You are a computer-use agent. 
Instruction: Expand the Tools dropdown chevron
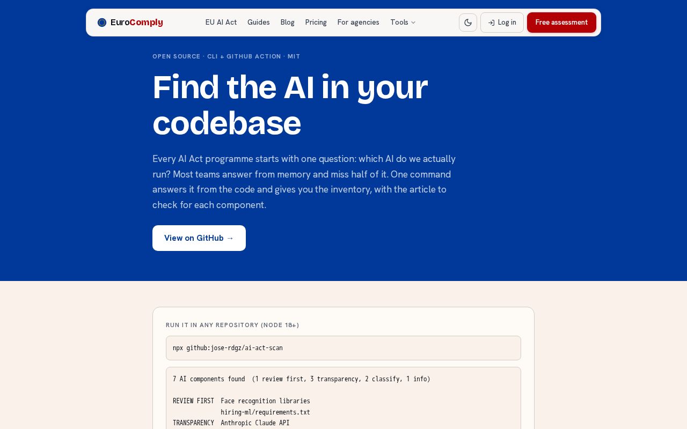(413, 23)
